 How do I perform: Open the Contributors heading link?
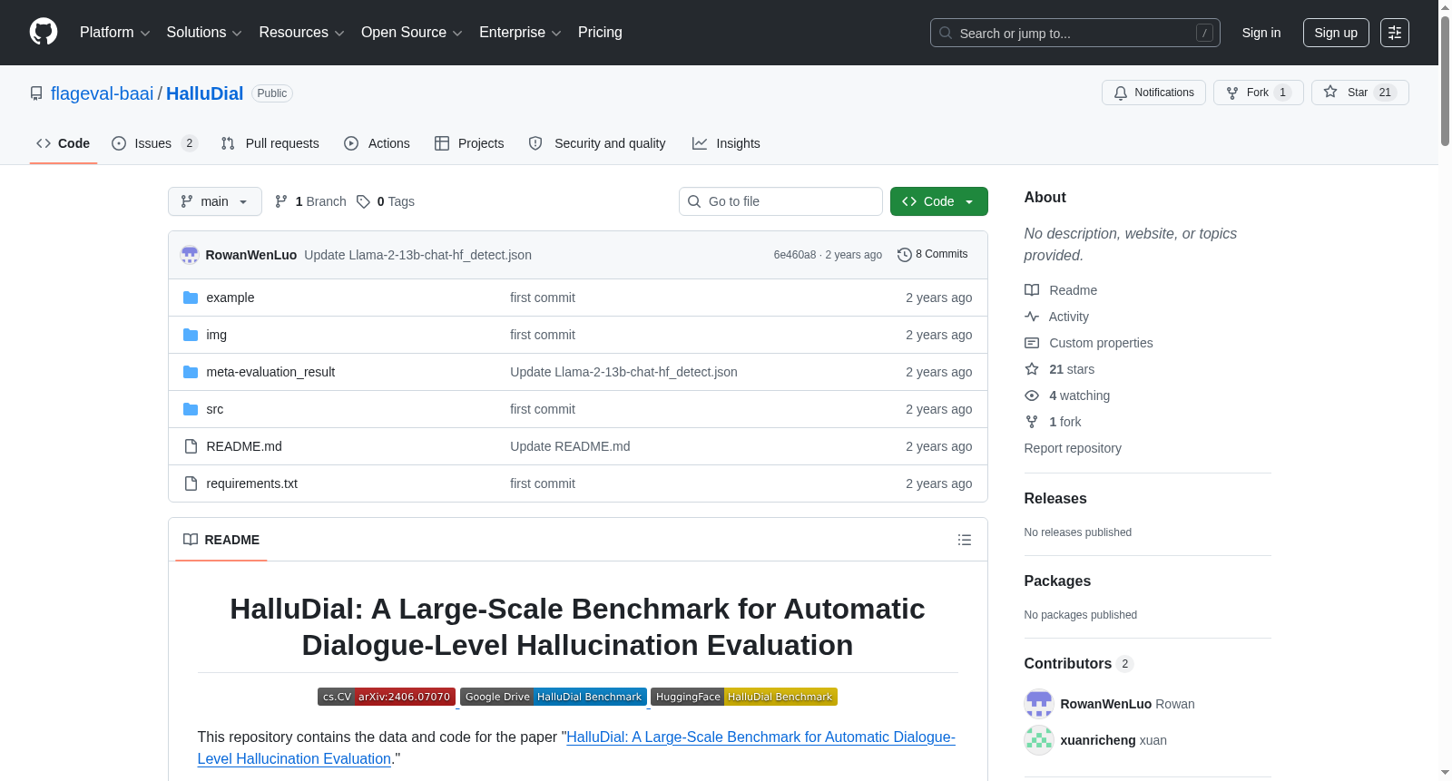coord(1079,664)
